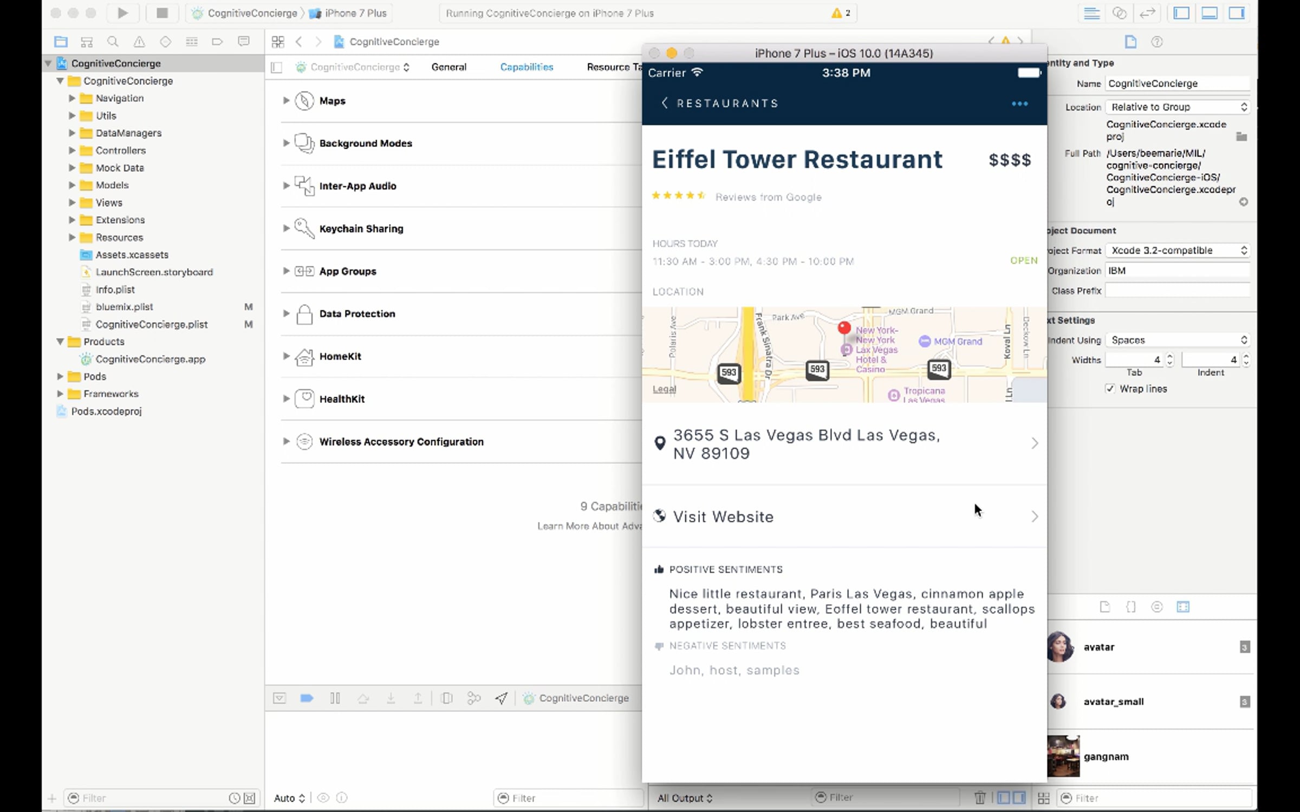1300x812 pixels.
Task: Go back with the jump bar left arrow
Action: click(298, 42)
